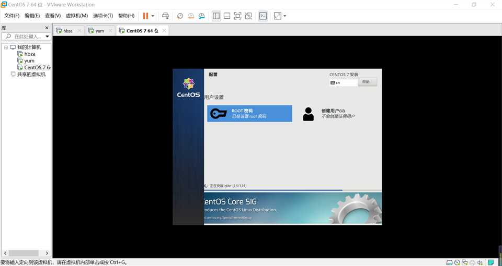
Task: Select 我的计算机 in the library tree
Action: click(29, 47)
